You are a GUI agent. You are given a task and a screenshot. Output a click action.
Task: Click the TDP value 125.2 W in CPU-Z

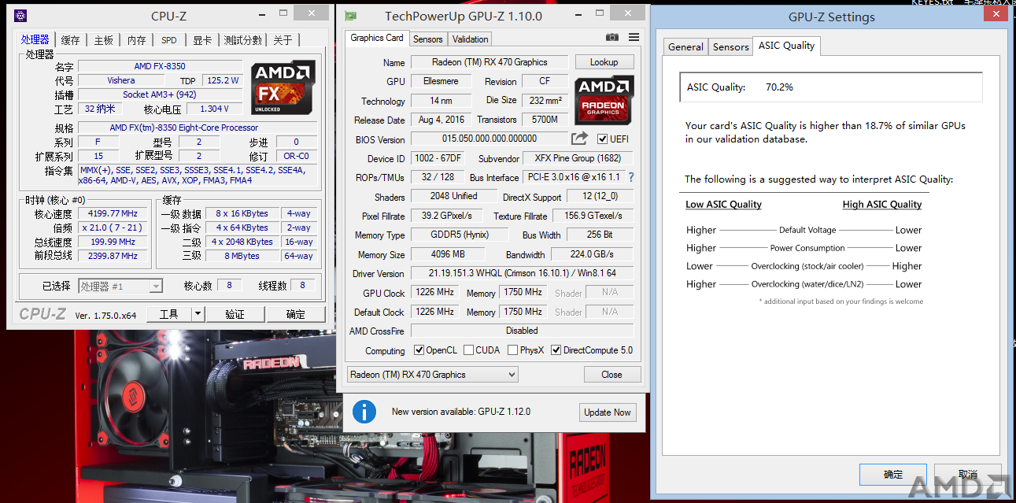click(x=222, y=80)
